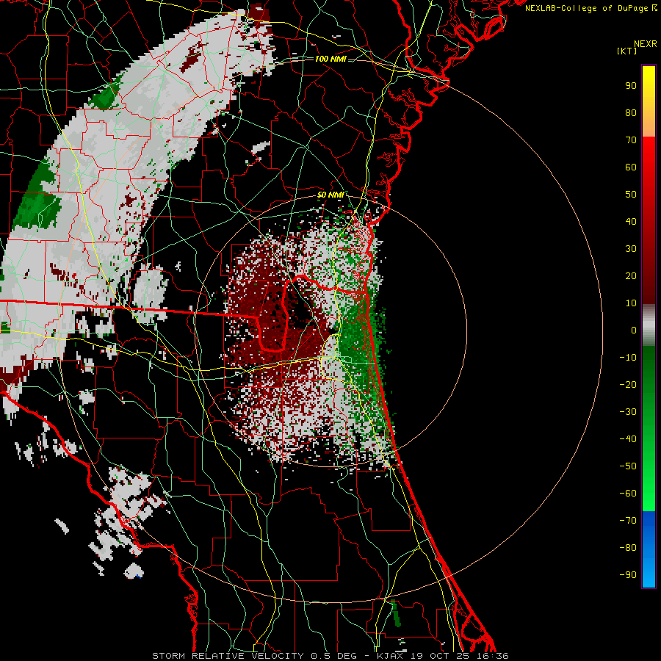
Task: Click the NEXLAB-College of DuPage header text
Action: (586, 8)
